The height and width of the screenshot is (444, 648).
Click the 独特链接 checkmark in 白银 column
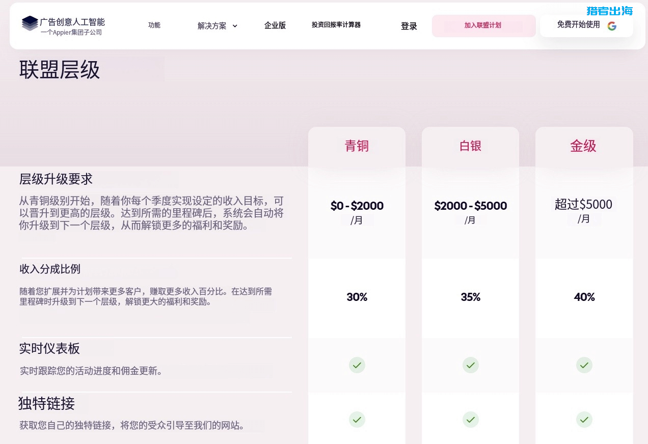click(471, 420)
